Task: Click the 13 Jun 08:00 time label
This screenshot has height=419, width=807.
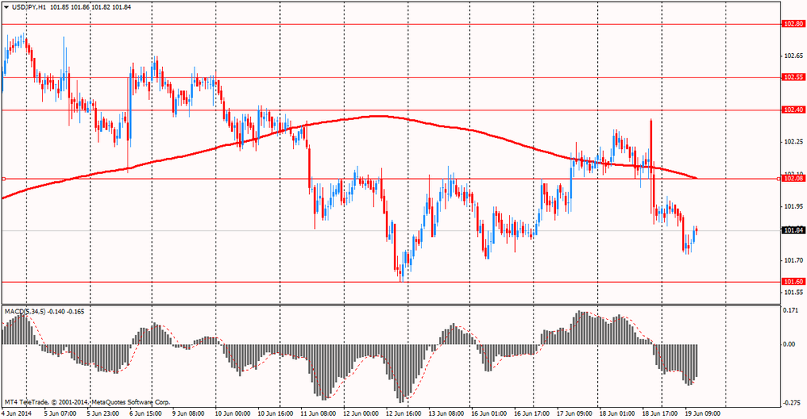Action: click(445, 413)
